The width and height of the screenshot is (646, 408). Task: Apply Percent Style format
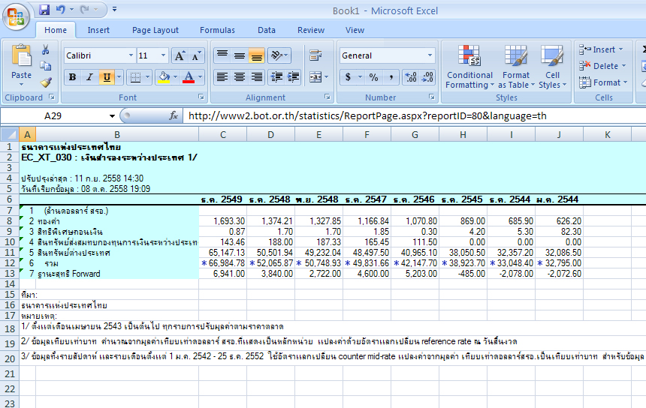coord(373,77)
